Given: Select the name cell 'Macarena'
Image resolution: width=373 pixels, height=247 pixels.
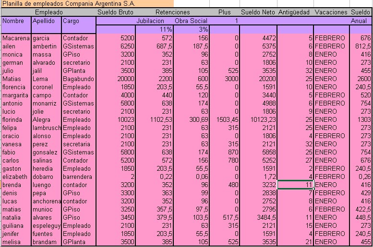Looking at the screenshot, I should [x=16, y=38].
